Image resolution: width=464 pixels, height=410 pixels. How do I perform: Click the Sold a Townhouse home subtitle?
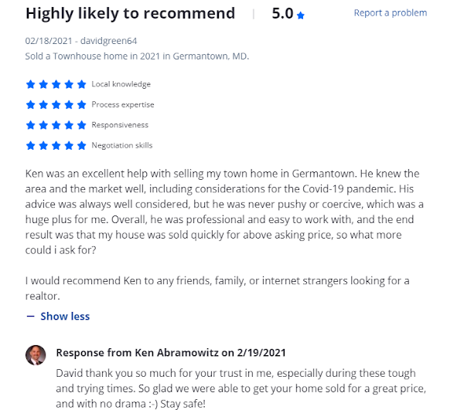coord(137,56)
